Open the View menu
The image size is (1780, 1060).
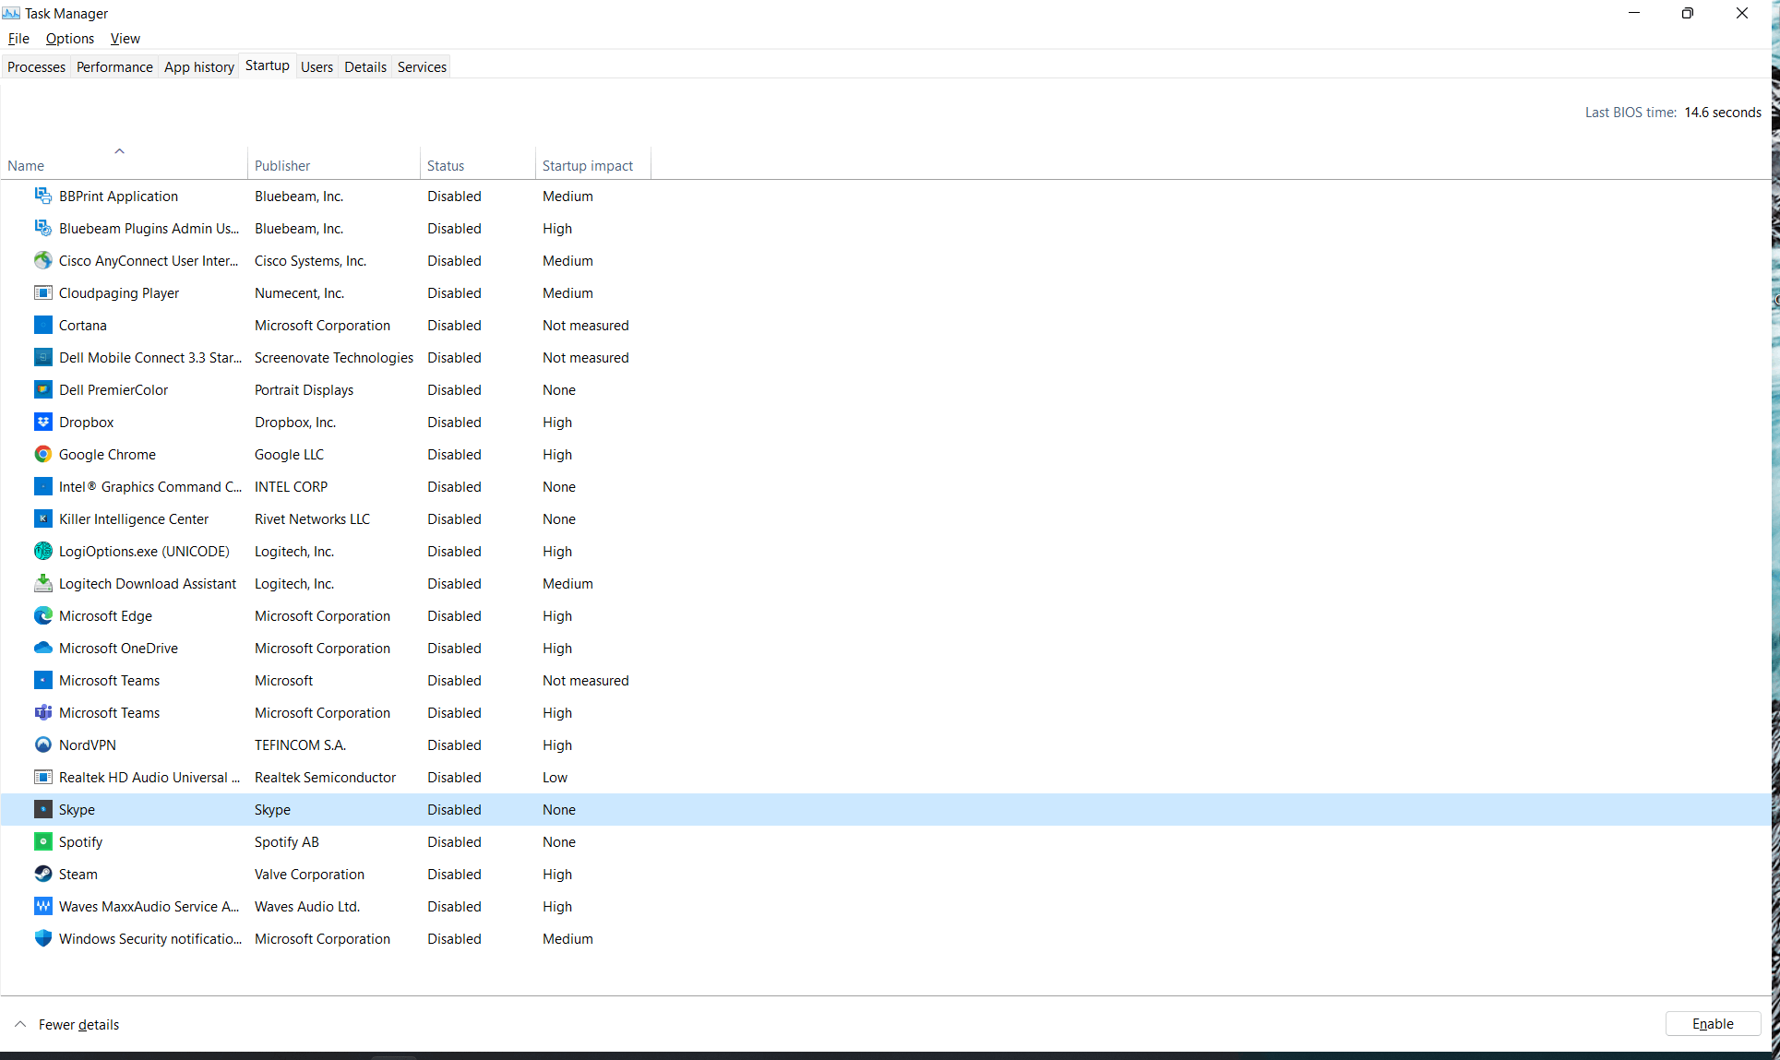coord(125,38)
